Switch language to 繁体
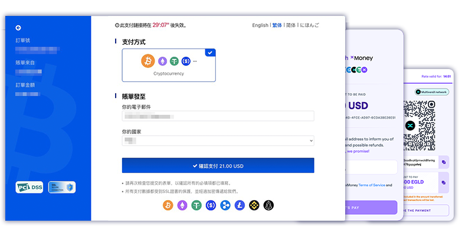The width and height of the screenshot is (459, 226). [x=277, y=25]
